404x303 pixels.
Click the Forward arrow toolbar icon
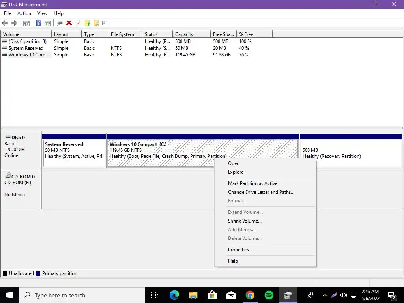pos(14,23)
